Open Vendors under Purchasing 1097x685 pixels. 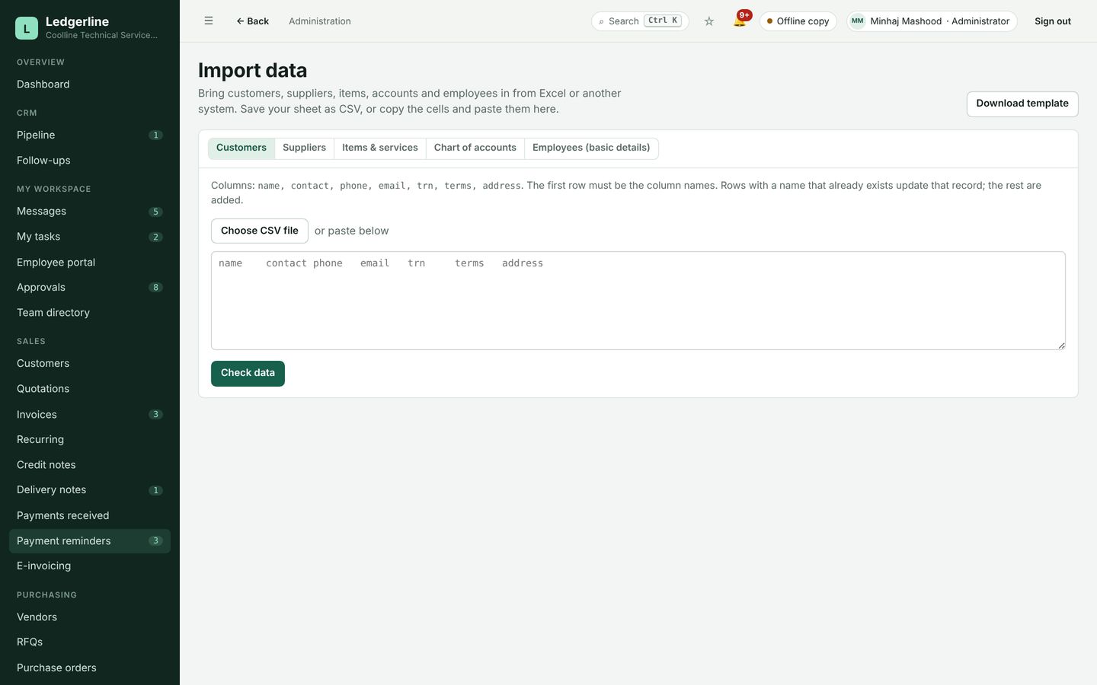(x=90, y=617)
